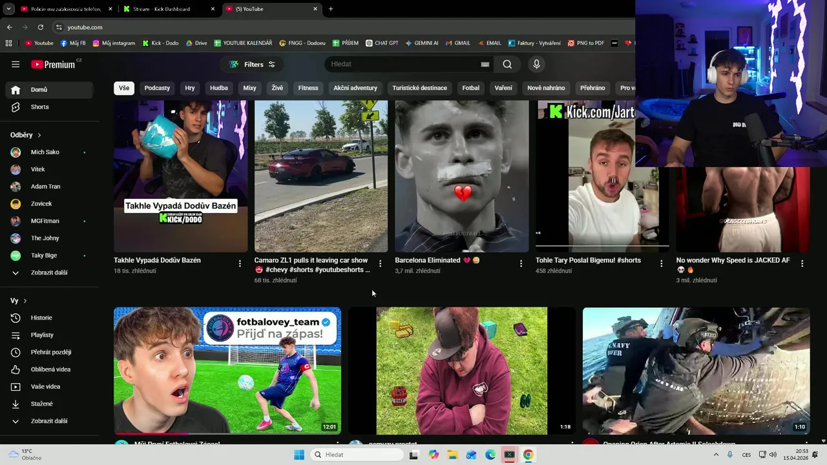Play the fotbalovey_team video thumbnail
Screen dimensions: 827x465
click(x=227, y=371)
